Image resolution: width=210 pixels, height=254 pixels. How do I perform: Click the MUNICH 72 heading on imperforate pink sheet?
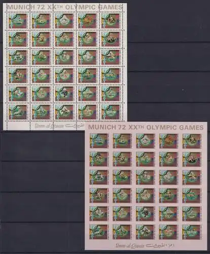(x=146, y=127)
